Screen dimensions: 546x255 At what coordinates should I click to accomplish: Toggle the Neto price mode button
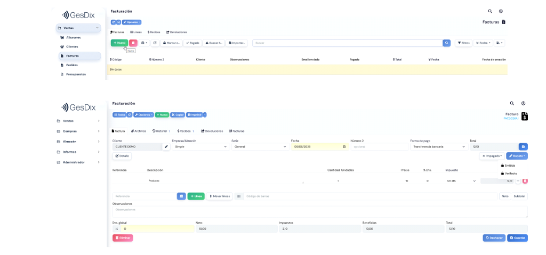505,196
